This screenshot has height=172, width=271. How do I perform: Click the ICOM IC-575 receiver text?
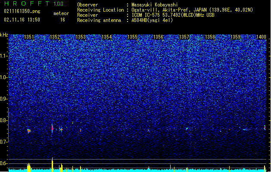[x=173, y=15]
